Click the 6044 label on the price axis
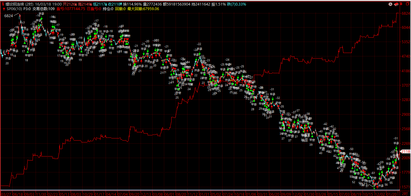Image resolution: width=411 pixels, height=196 pixels. click(405, 27)
